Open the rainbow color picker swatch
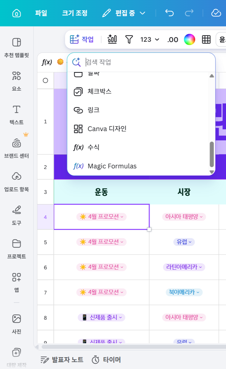Screen dimensions: 226x369 tap(189, 39)
